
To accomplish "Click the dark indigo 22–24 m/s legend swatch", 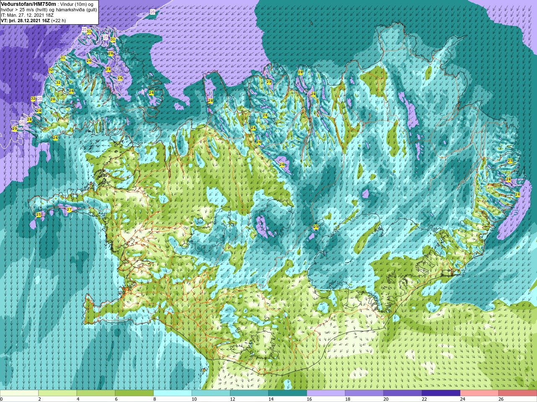I will pyautogui.click(x=441, y=393).
